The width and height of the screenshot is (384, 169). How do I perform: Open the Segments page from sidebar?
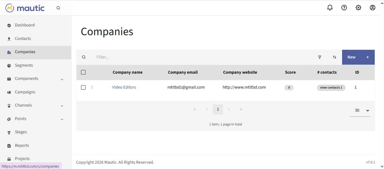click(24, 65)
